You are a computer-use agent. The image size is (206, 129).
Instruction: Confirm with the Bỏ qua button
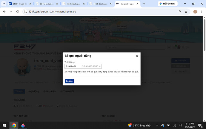(x=69, y=81)
